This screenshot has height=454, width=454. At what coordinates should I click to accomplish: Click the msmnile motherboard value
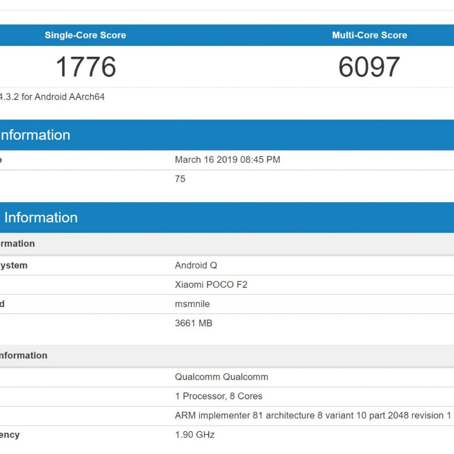(x=192, y=304)
